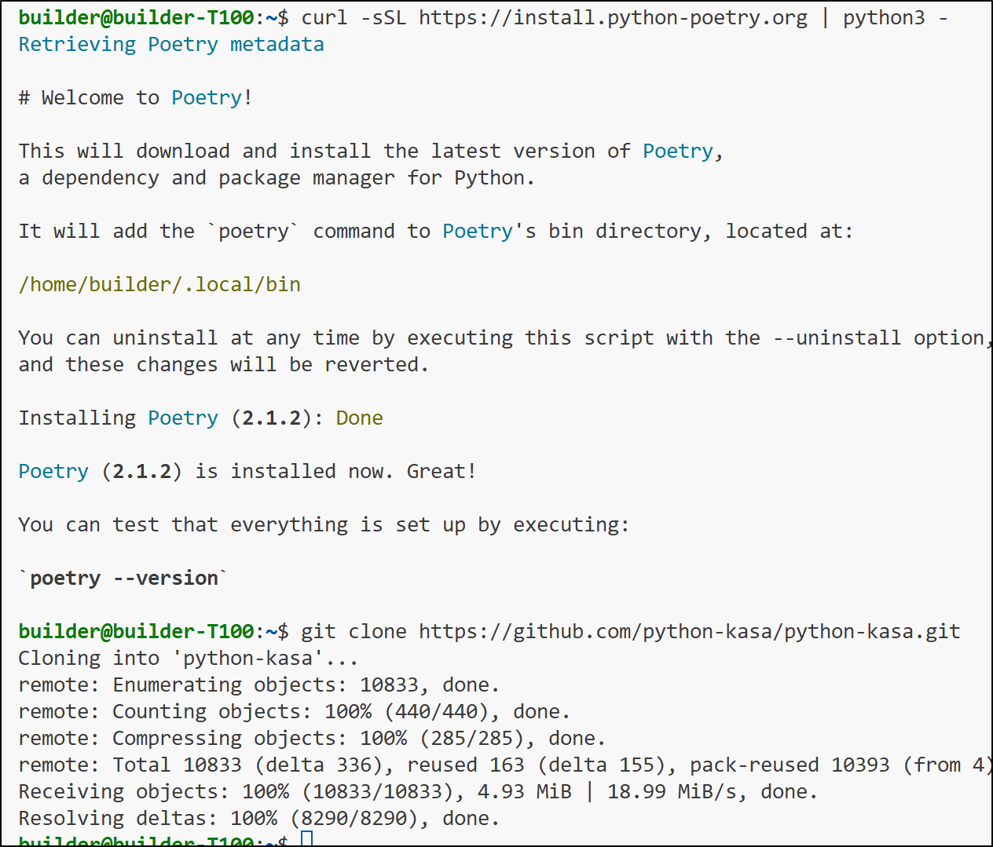Click the 'remote: Compressing objects' line

(312, 738)
